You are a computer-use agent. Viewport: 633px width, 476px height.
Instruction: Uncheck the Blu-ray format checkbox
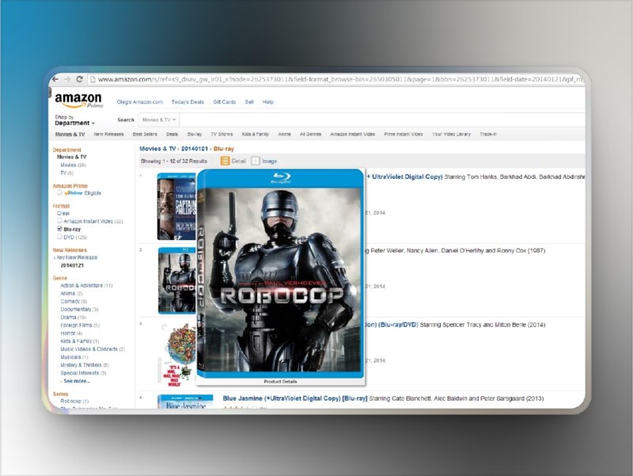tap(59, 228)
